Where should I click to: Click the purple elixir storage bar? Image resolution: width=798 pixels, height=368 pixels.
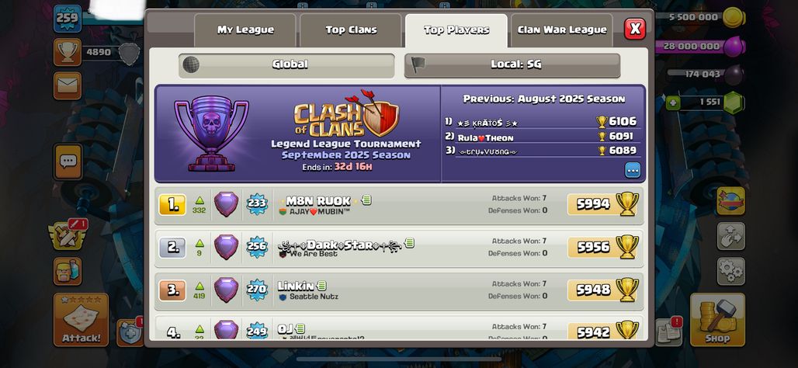pyautogui.click(x=701, y=47)
